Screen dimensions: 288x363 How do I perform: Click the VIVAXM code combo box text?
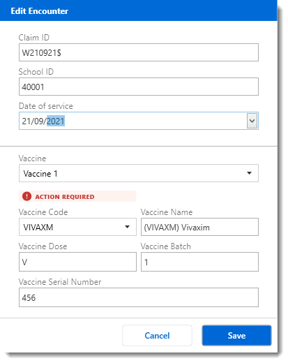38,227
